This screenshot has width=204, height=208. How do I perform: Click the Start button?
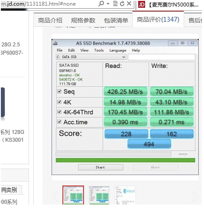[x=100, y=167]
